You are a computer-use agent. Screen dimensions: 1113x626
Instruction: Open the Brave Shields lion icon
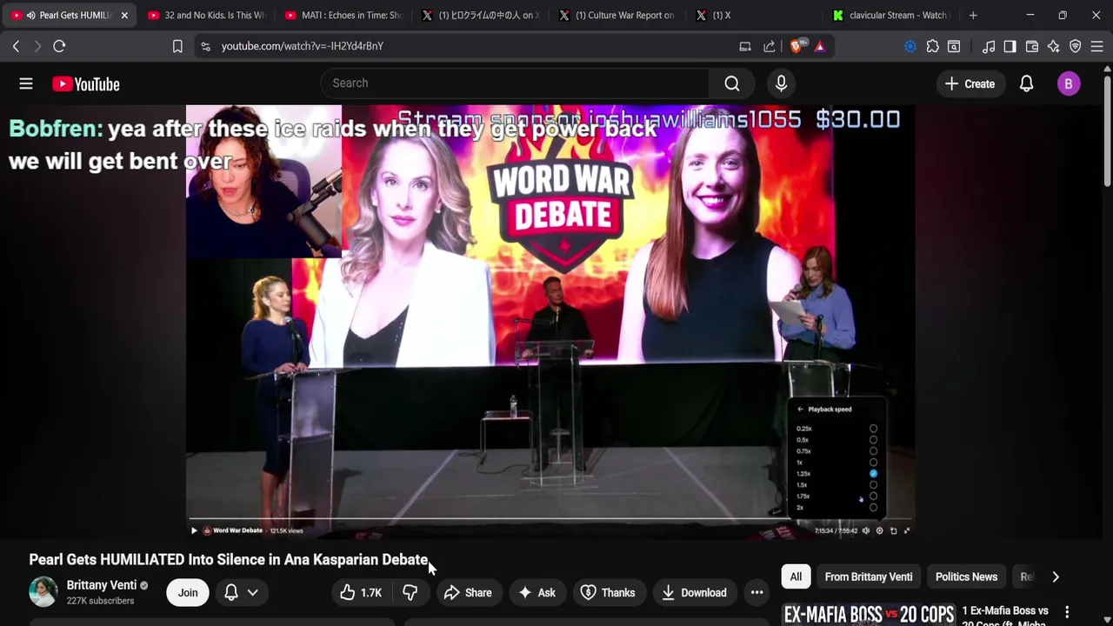coord(796,46)
